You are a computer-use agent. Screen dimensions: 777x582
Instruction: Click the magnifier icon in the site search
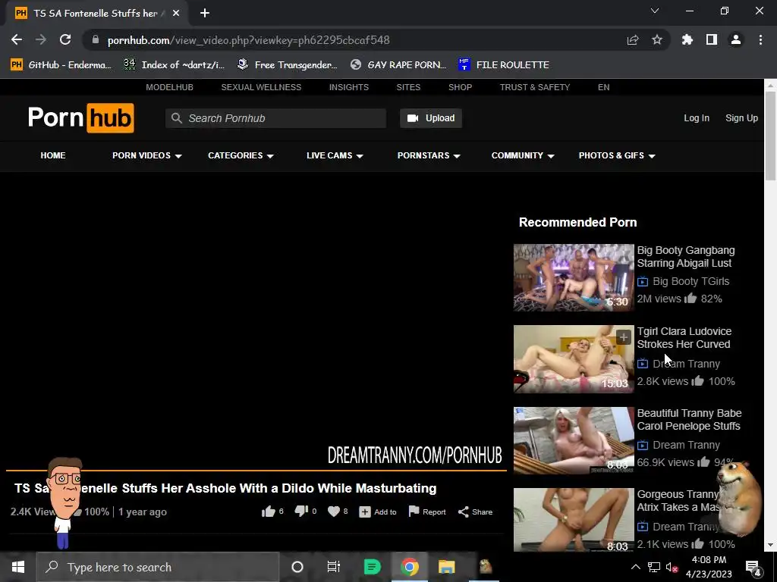(x=176, y=117)
